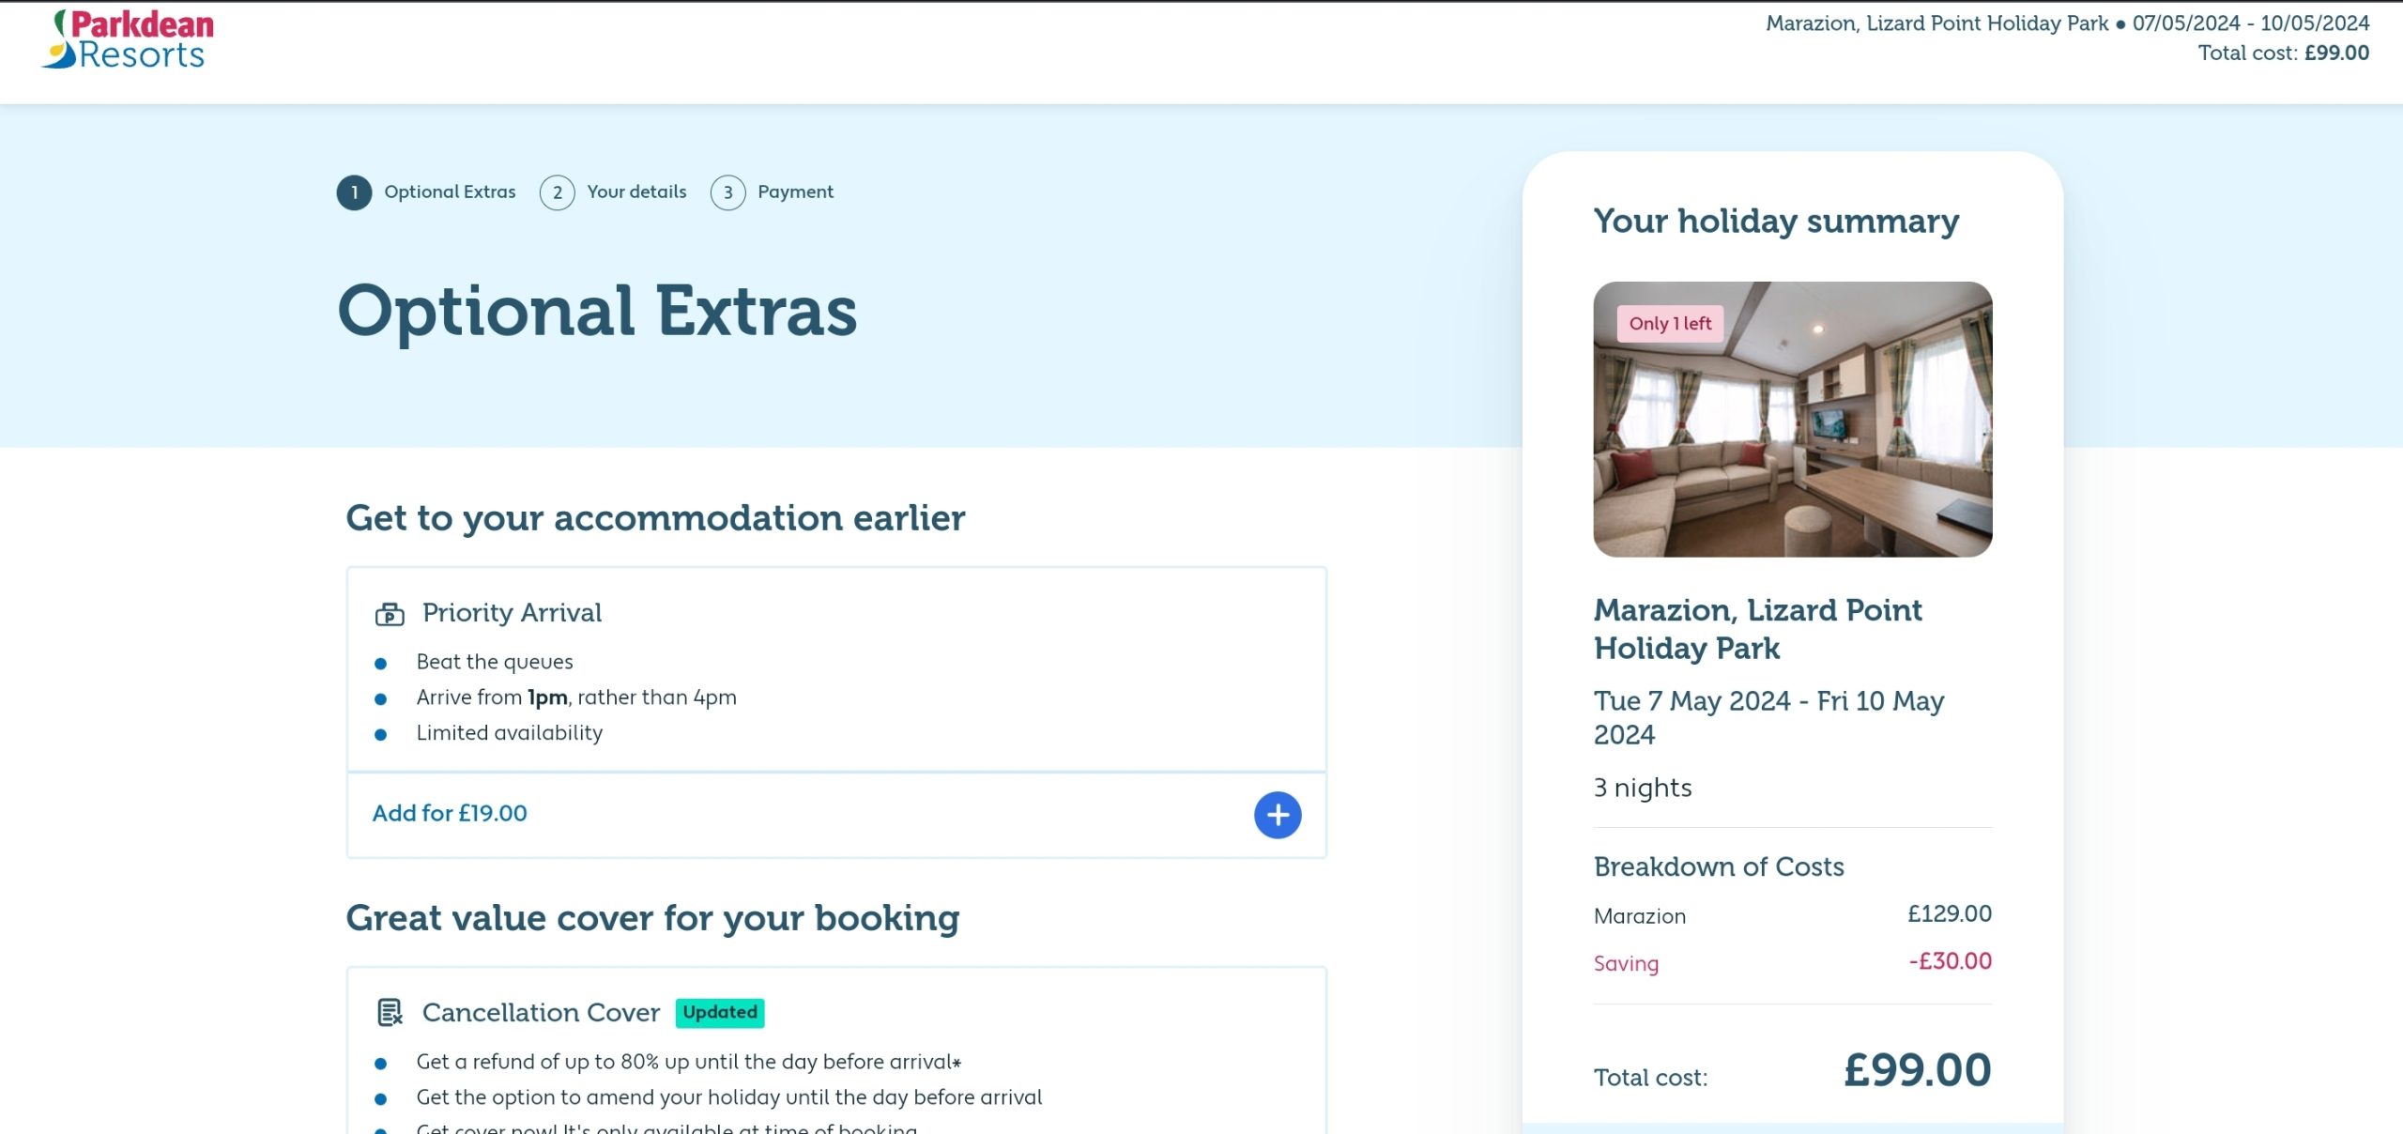Click the Cancellation Cover document icon
Image resolution: width=2403 pixels, height=1134 pixels.
pos(390,1012)
